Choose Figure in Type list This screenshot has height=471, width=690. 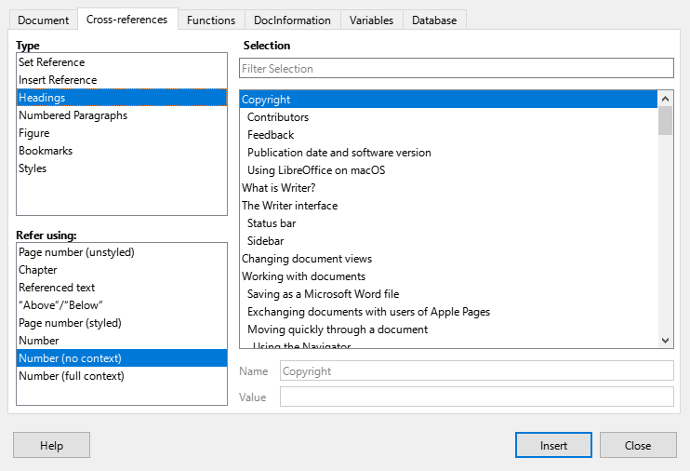click(122, 133)
